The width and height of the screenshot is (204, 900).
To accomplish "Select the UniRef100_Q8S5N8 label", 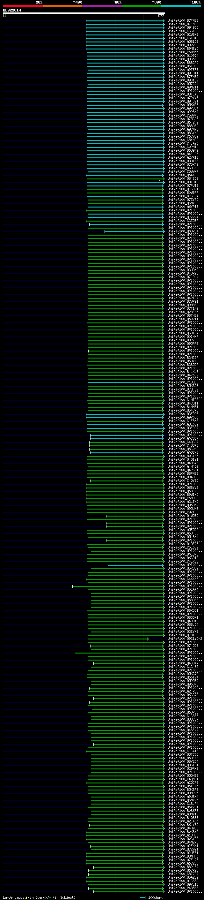I will (x=183, y=59).
